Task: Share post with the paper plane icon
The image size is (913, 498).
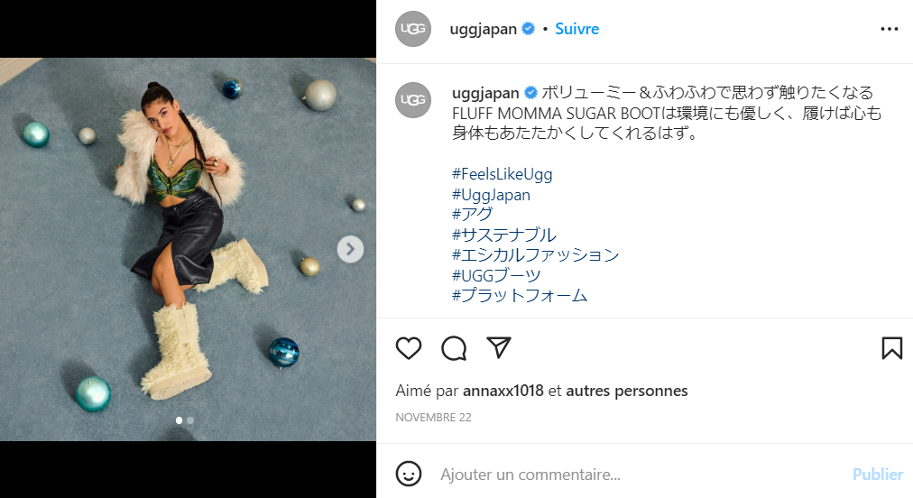Action: (x=499, y=347)
